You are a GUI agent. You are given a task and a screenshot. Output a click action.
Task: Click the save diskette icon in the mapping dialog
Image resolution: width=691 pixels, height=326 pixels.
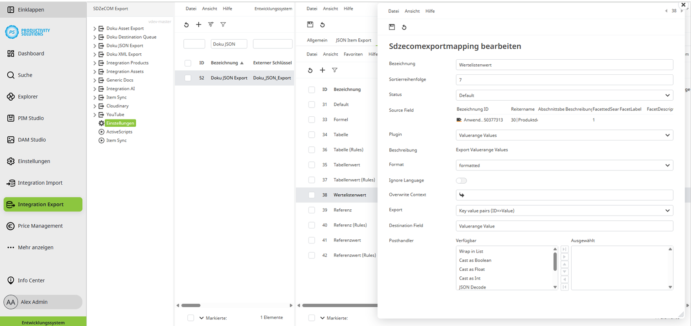[x=392, y=27]
